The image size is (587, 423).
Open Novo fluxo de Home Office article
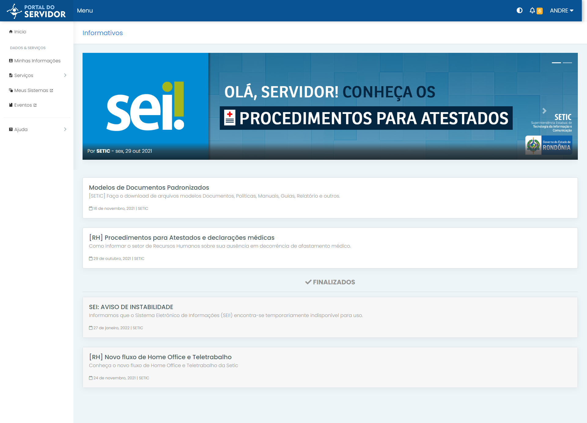coord(160,357)
